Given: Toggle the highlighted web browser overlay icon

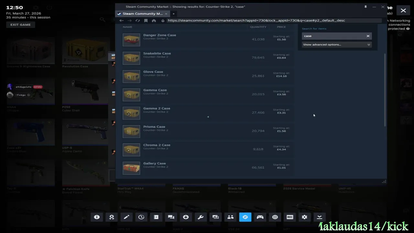Looking at the screenshot, I should 245,217.
